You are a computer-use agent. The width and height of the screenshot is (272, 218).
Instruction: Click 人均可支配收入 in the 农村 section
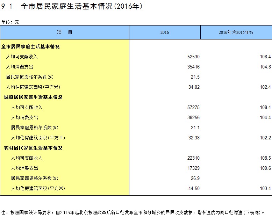(x=27, y=158)
